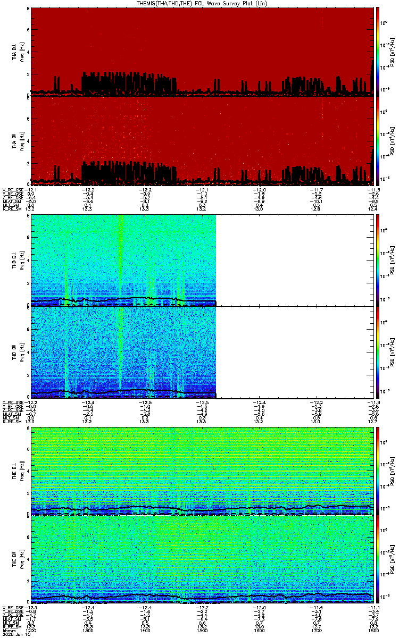Click the THD B⊥ PSD color bar
The image size is (399, 638).
pyautogui.click(x=378, y=260)
